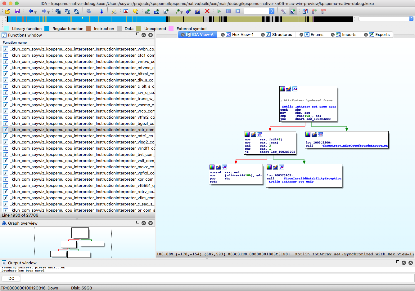Save the database with the floppy icon
The width and height of the screenshot is (415, 291).
pos(17,11)
